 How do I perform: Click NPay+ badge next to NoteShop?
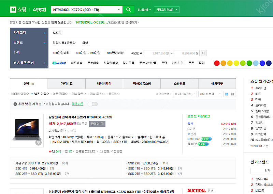pos(206,139)
